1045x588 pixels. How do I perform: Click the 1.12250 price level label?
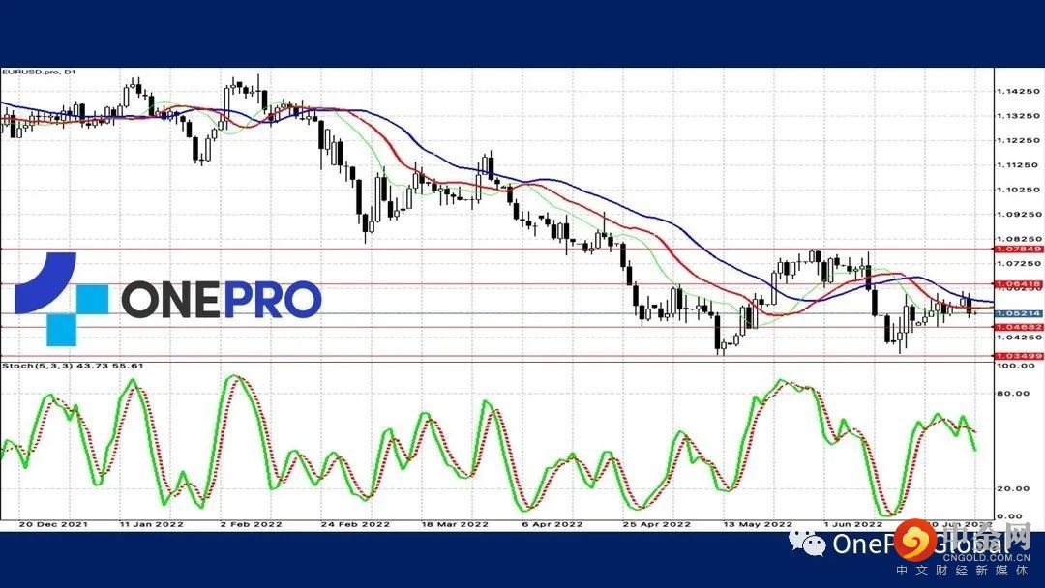(1018, 140)
